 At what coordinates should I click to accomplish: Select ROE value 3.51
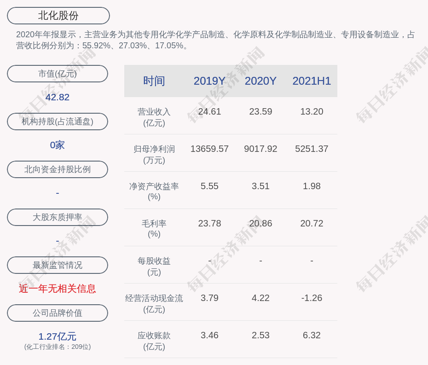[x=260, y=186]
